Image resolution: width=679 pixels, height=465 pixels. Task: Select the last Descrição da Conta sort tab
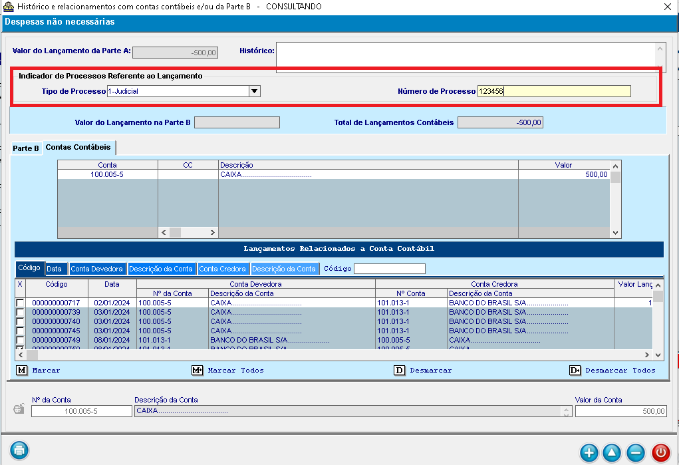(x=284, y=269)
